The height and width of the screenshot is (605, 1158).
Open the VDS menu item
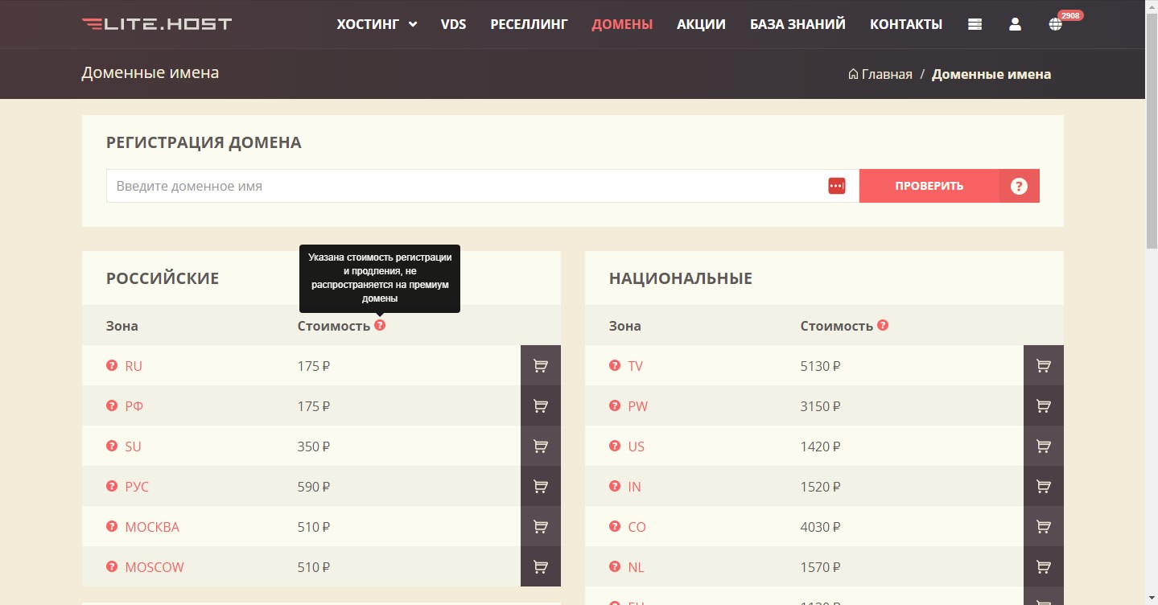(453, 24)
